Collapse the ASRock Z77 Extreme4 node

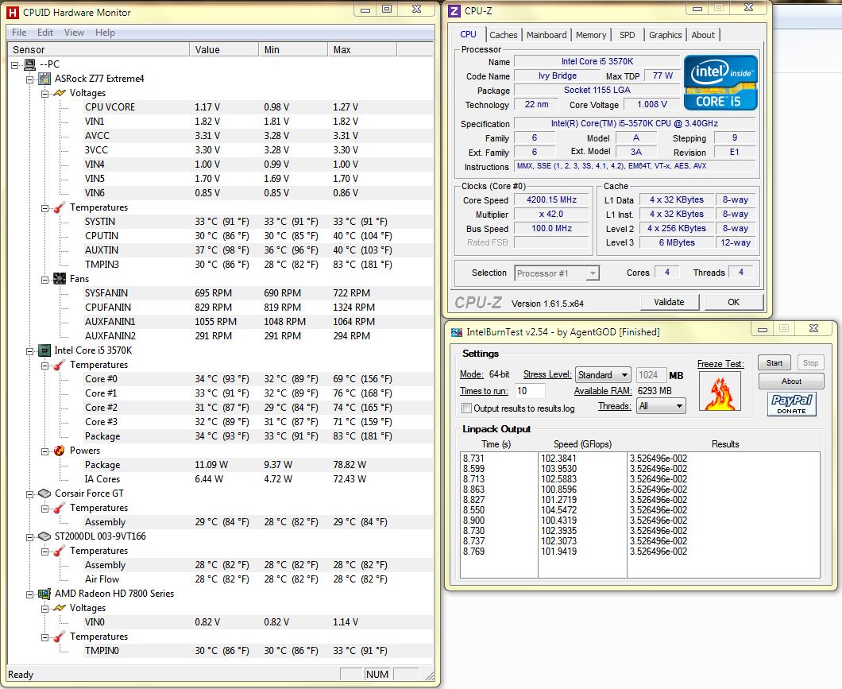[x=29, y=79]
